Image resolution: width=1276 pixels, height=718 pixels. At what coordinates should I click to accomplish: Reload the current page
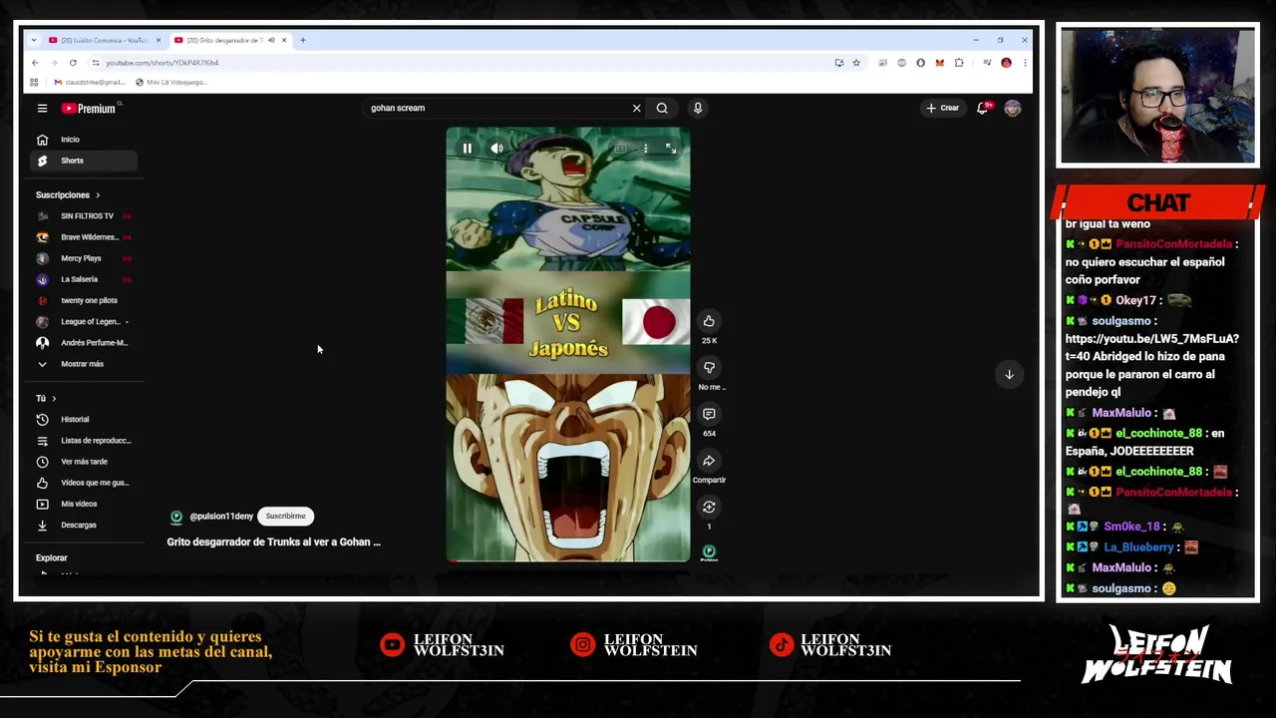73,63
